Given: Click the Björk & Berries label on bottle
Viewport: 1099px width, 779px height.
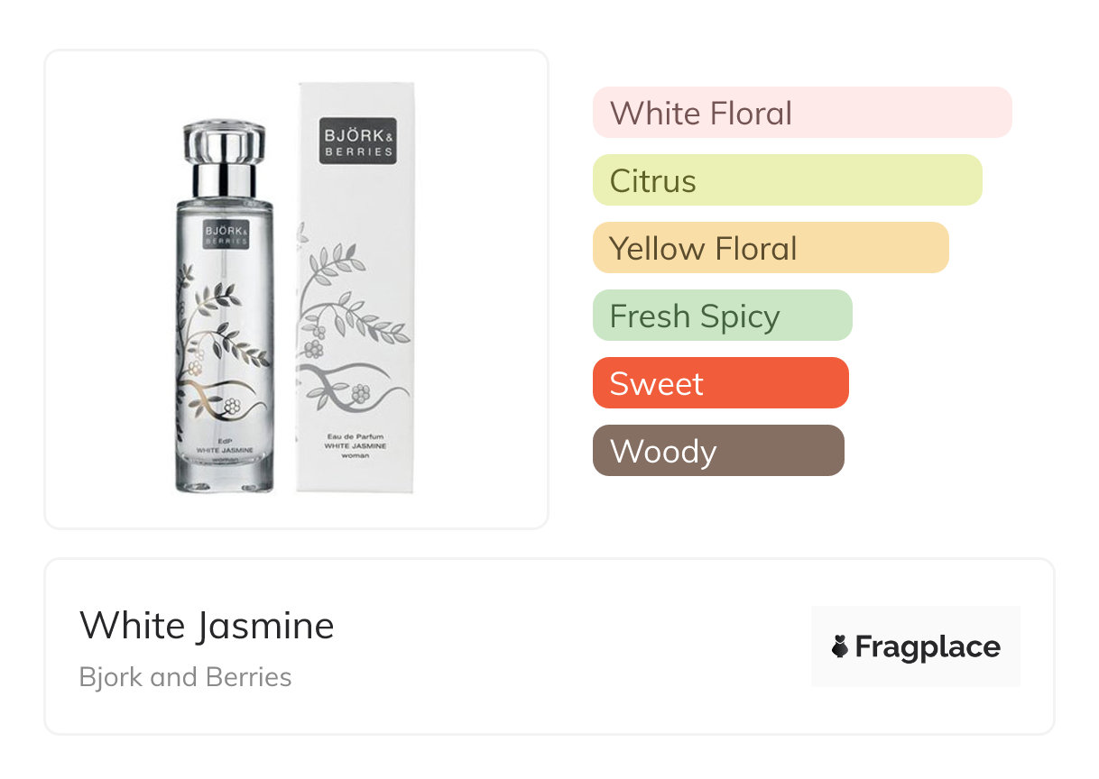Looking at the screenshot, I should point(223,235).
